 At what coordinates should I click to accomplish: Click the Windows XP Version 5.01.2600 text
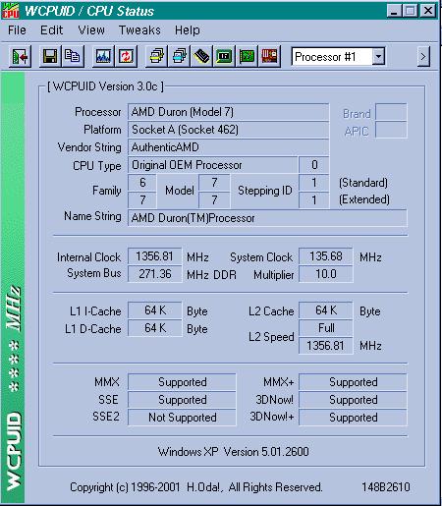point(234,452)
